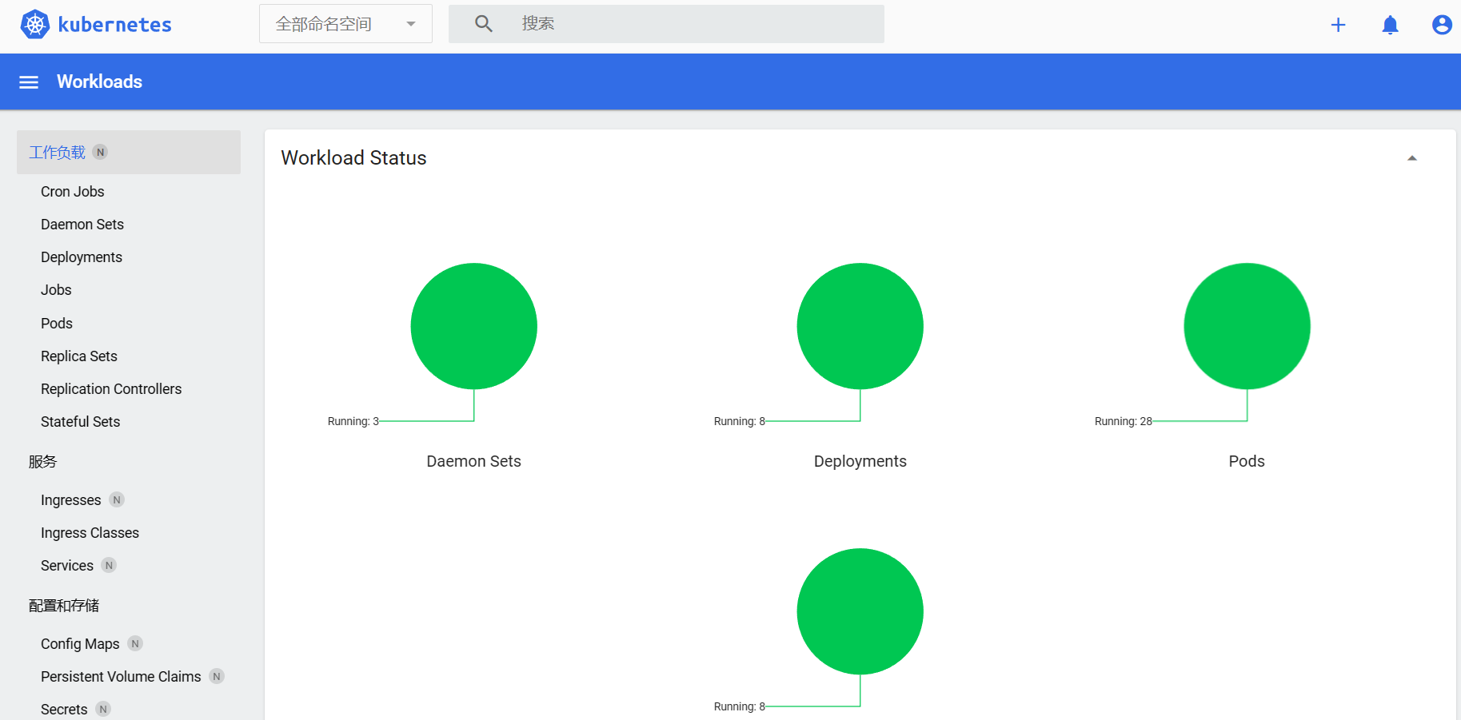Click the green Pods status circle
This screenshot has height=720, width=1461.
click(1246, 326)
